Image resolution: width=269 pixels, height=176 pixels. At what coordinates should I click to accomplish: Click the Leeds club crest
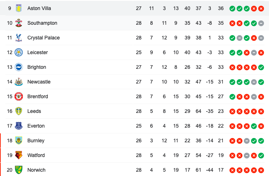(x=19, y=111)
